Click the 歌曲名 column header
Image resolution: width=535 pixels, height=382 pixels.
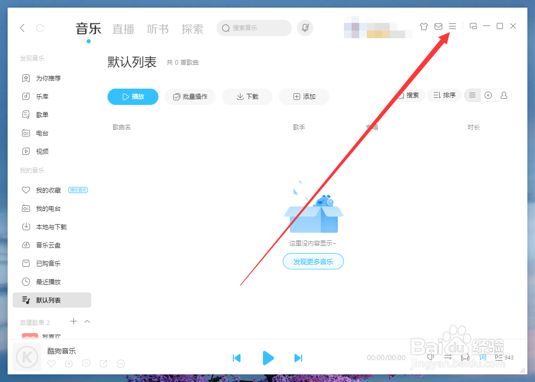[x=122, y=127]
